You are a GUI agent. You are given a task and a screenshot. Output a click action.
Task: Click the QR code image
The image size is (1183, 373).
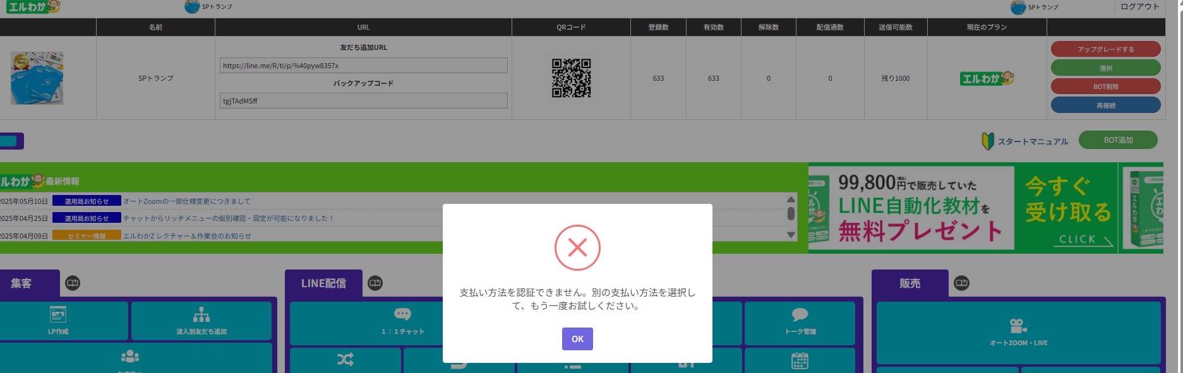click(571, 78)
